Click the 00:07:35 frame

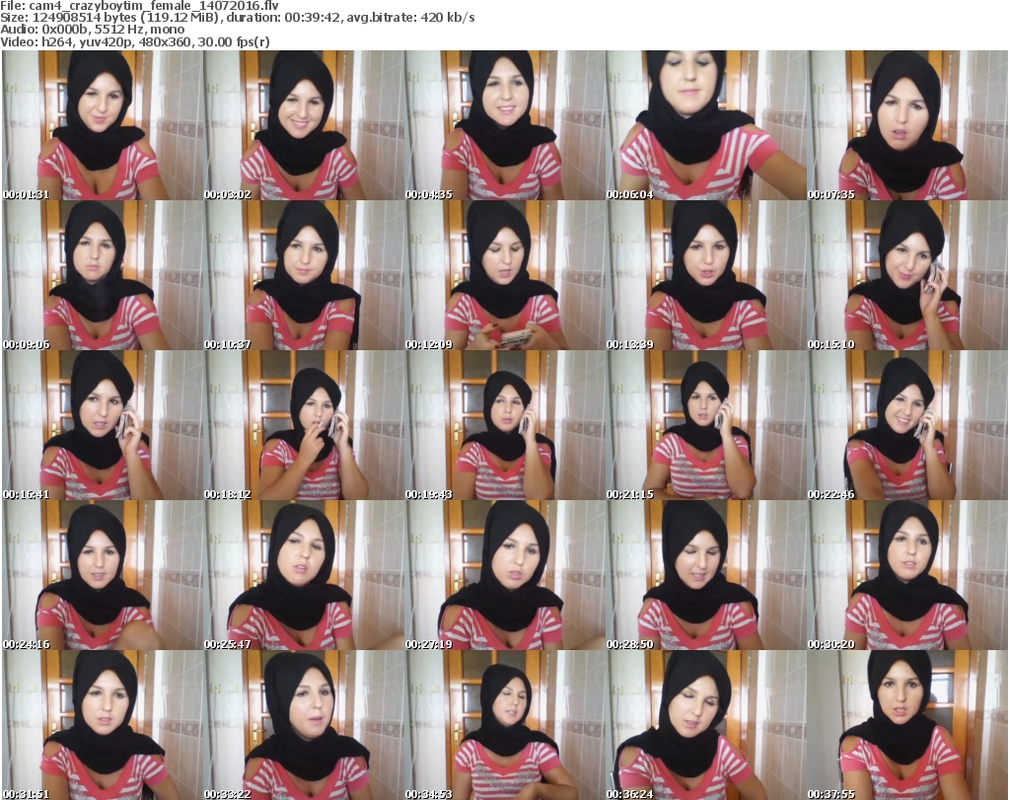[906, 125]
